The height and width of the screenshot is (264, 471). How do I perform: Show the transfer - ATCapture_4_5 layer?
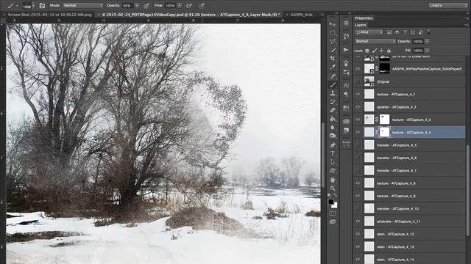tap(358, 145)
